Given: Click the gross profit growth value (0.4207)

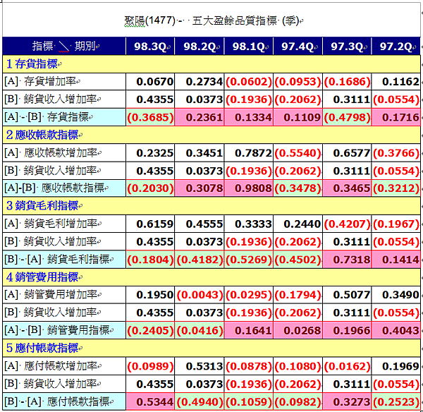Looking at the screenshot, I should [x=347, y=224].
